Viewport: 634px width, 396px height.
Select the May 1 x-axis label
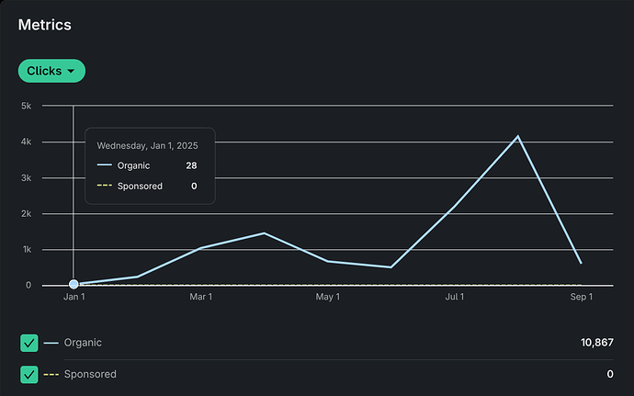tap(327, 297)
